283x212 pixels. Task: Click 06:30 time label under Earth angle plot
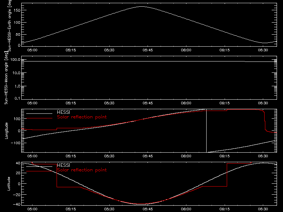(x=263, y=50)
